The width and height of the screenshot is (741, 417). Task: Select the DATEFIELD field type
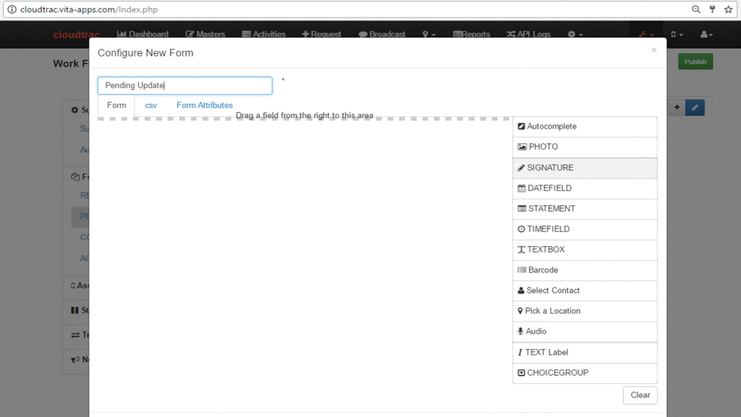click(x=585, y=188)
